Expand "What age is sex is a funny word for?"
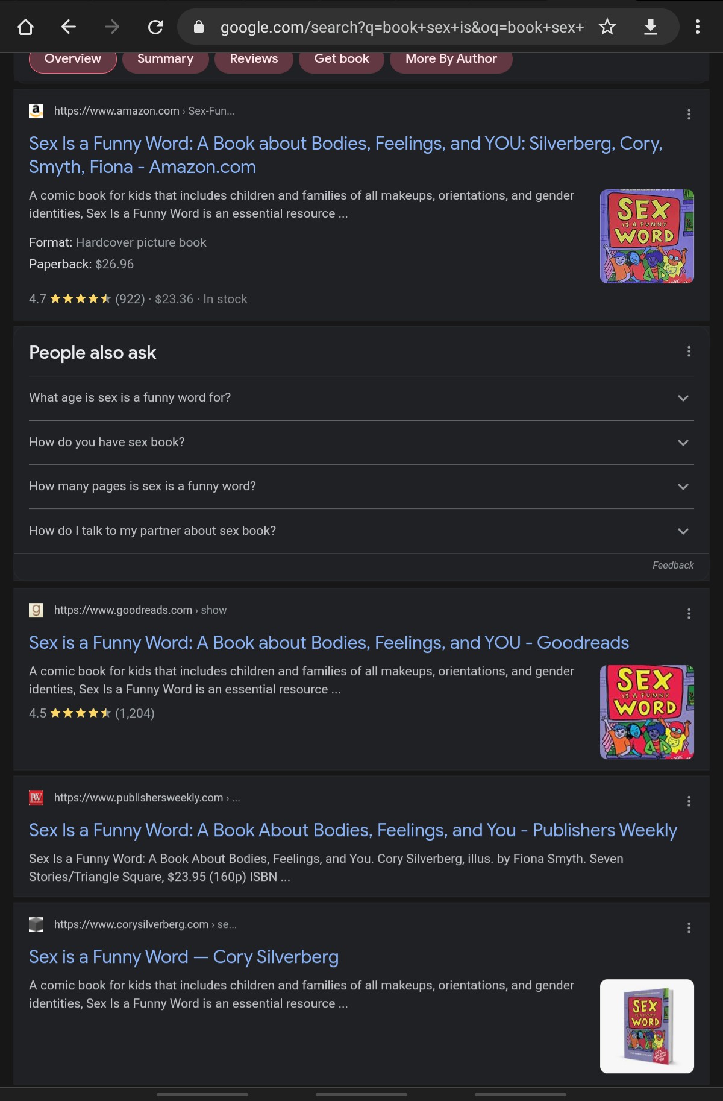The image size is (723, 1101). 683,398
